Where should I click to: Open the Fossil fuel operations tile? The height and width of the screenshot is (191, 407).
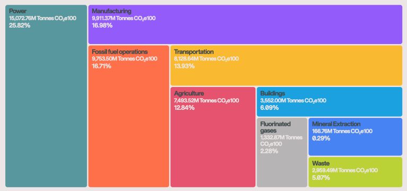129,116
